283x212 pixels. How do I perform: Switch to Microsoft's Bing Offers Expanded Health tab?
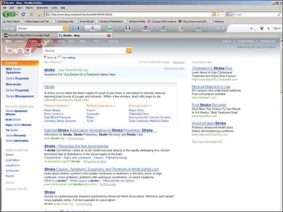pos(29,35)
